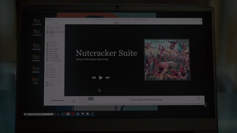Open the Music Videos playlist
The image size is (237, 133).
pos(52,51)
